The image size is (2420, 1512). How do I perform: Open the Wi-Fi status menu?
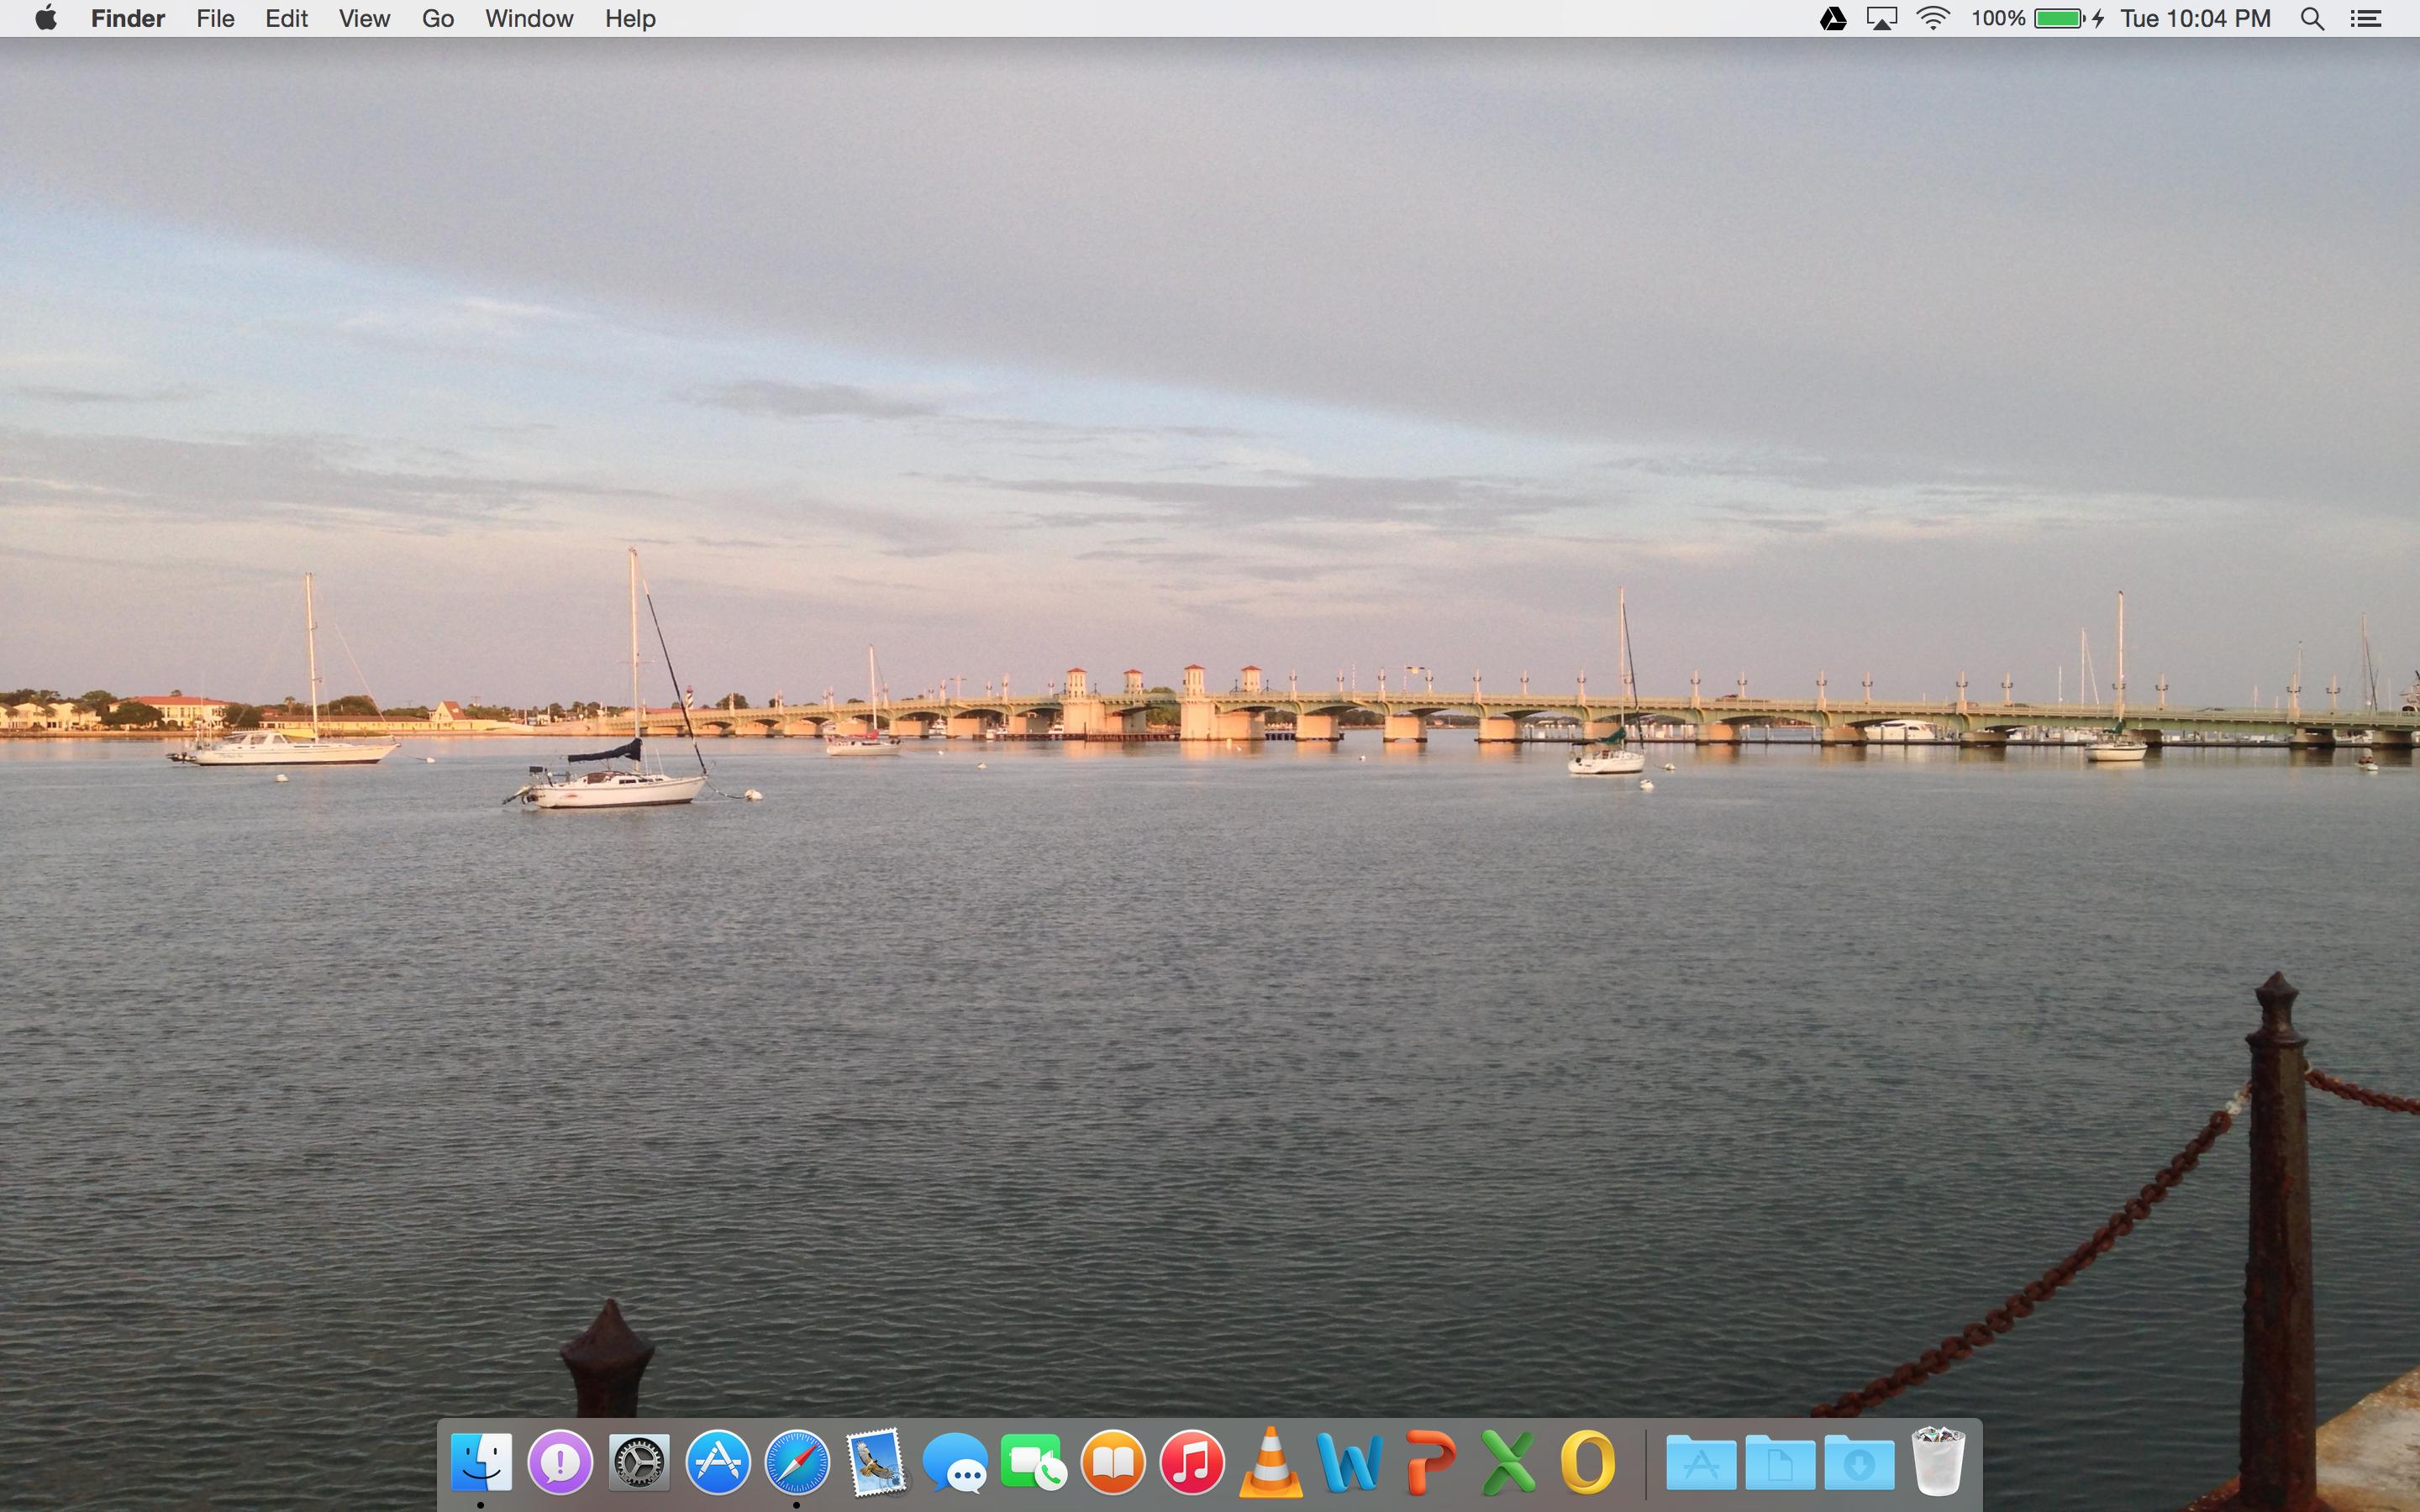click(x=1933, y=19)
